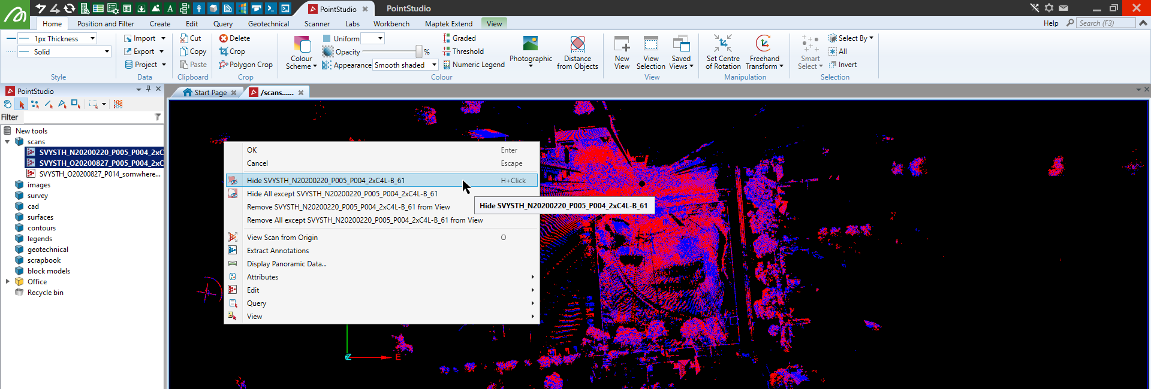
Task: Click the Search (F3) field
Action: pyautogui.click(x=1106, y=23)
